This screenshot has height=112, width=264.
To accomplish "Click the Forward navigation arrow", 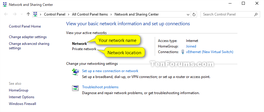I will tap(15, 14).
